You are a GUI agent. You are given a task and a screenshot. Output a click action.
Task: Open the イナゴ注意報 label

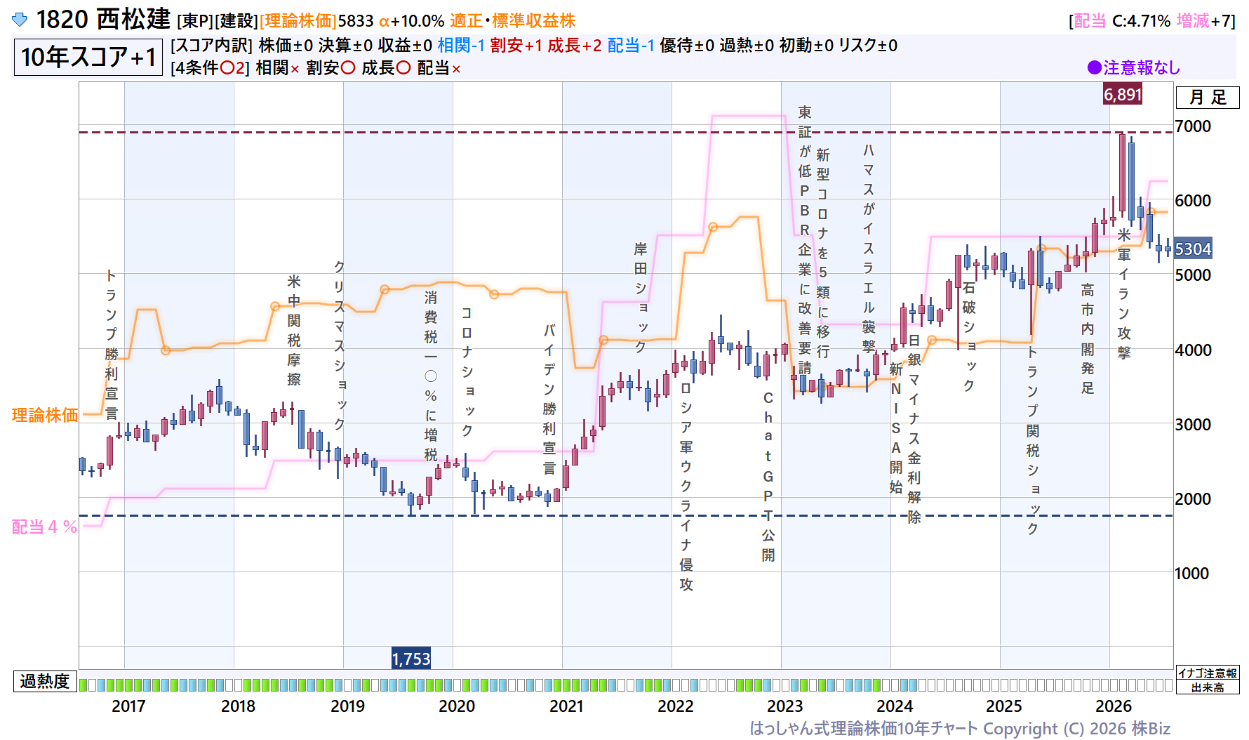pos(1208,673)
